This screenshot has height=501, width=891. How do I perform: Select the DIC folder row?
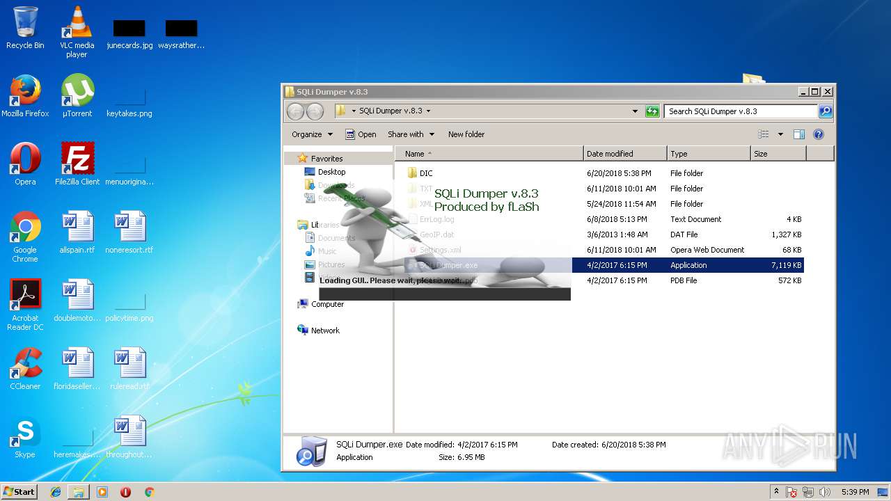tap(604, 173)
